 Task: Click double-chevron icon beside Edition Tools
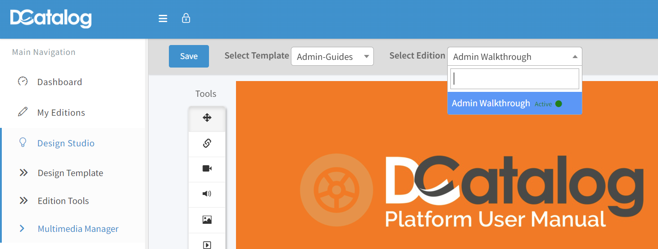(x=23, y=201)
